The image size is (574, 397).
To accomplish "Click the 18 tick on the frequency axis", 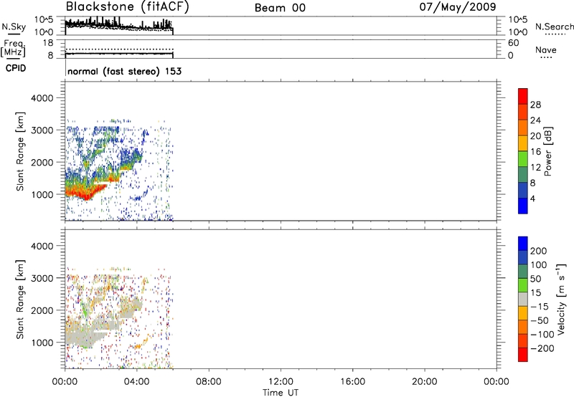I will (48, 43).
